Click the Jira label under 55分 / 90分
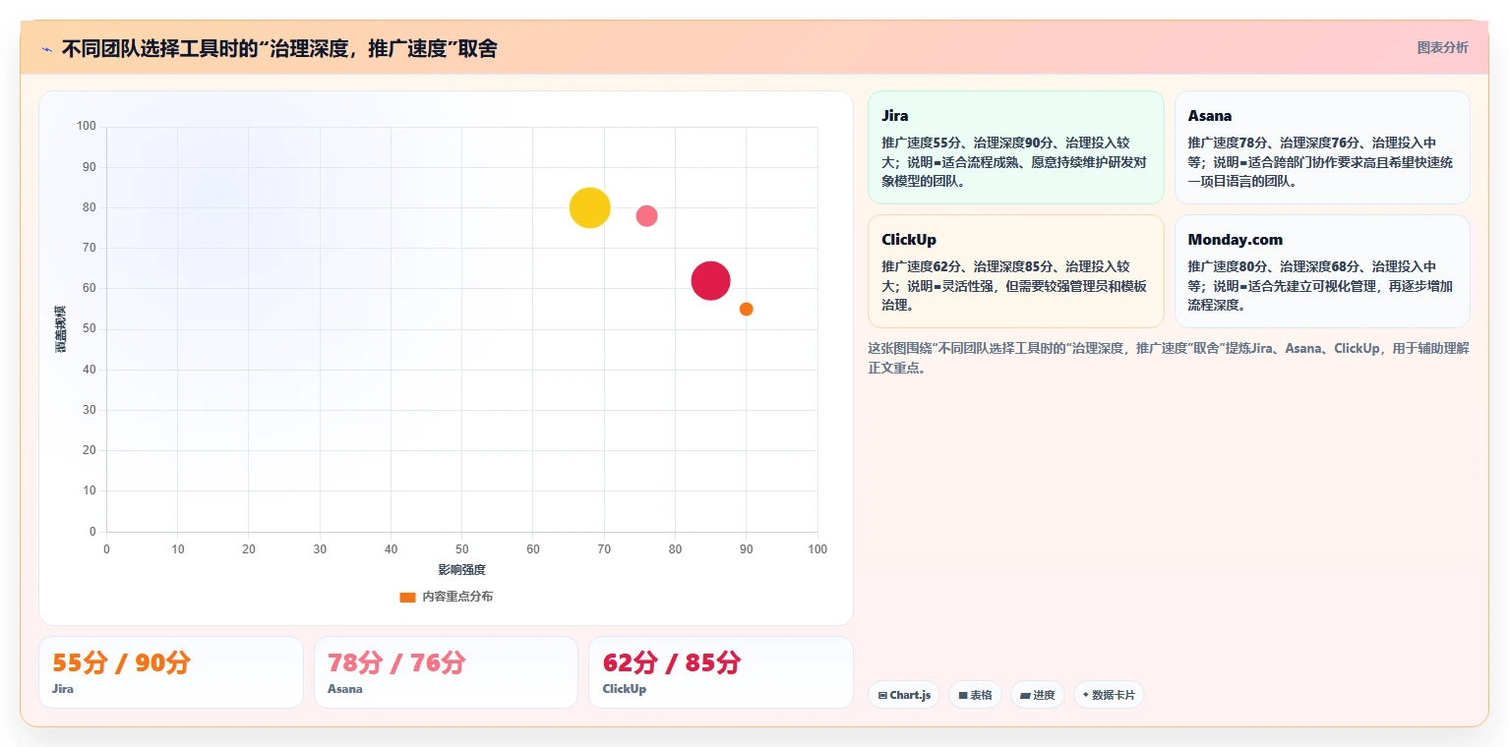 [x=63, y=689]
